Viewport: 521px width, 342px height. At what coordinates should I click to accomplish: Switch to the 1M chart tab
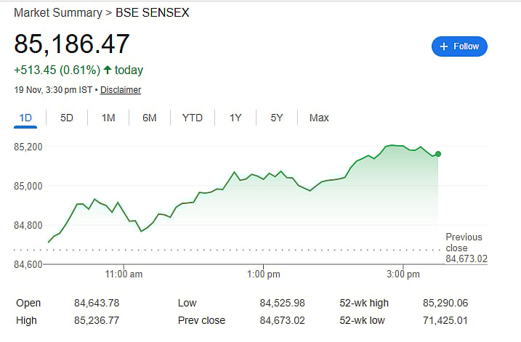pyautogui.click(x=108, y=118)
